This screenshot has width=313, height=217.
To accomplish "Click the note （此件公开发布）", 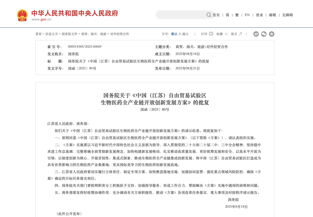I will (69, 214).
